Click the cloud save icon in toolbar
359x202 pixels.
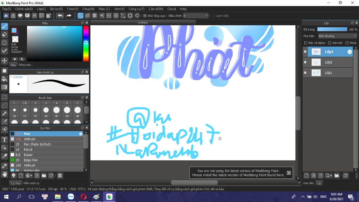[6, 15]
